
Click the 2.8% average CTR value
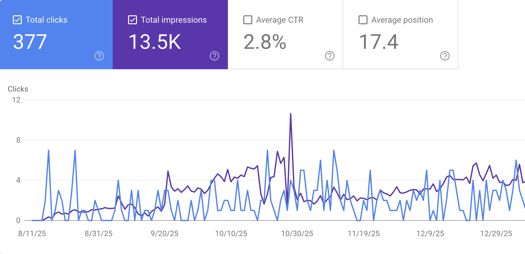coord(265,42)
